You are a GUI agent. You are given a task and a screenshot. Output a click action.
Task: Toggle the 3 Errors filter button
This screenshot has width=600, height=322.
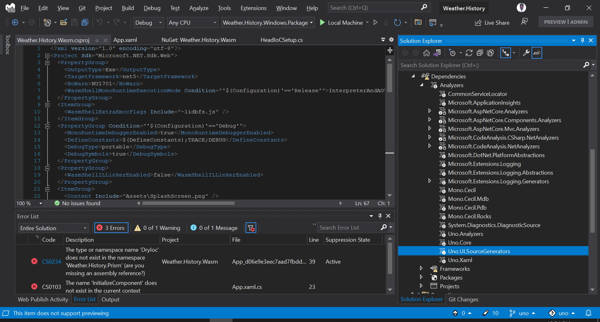pyautogui.click(x=111, y=228)
